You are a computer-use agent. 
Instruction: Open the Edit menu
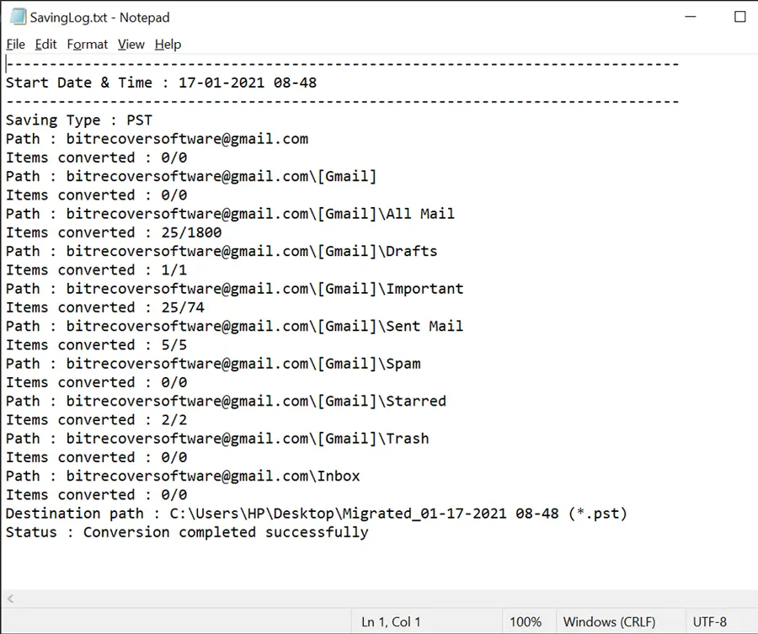click(46, 45)
